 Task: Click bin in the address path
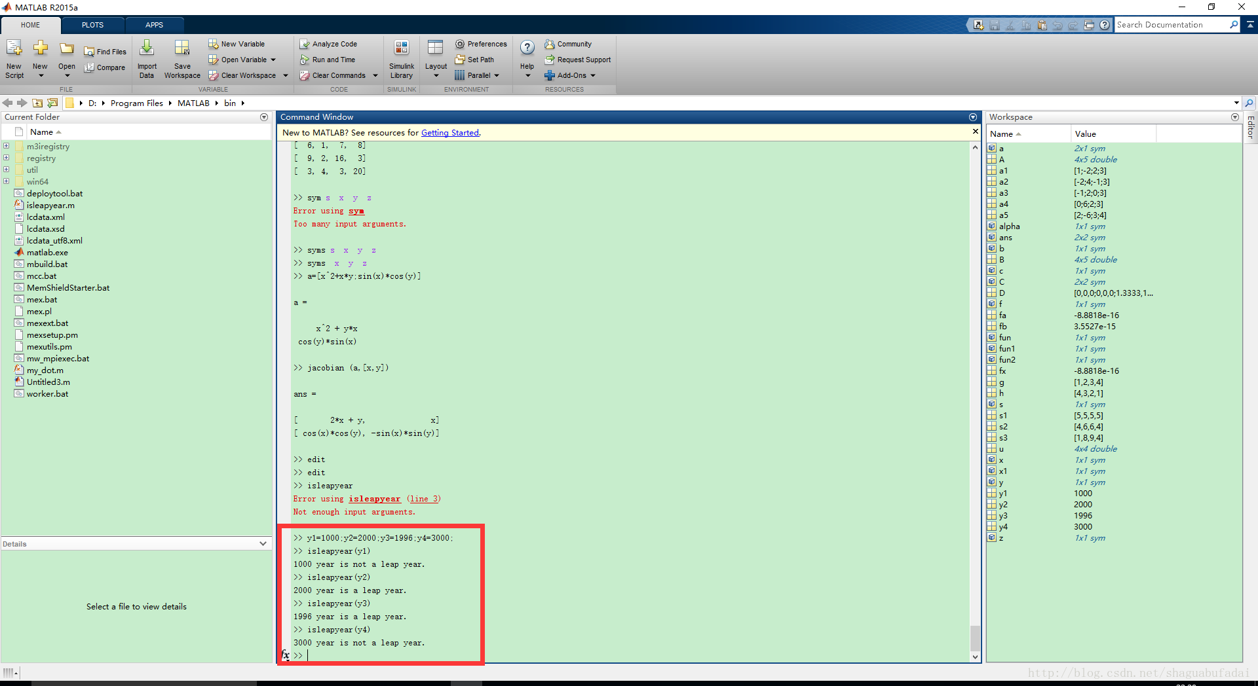click(x=230, y=103)
